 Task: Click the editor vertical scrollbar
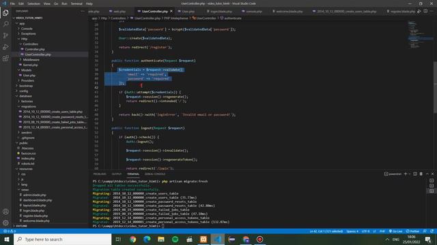436,88
